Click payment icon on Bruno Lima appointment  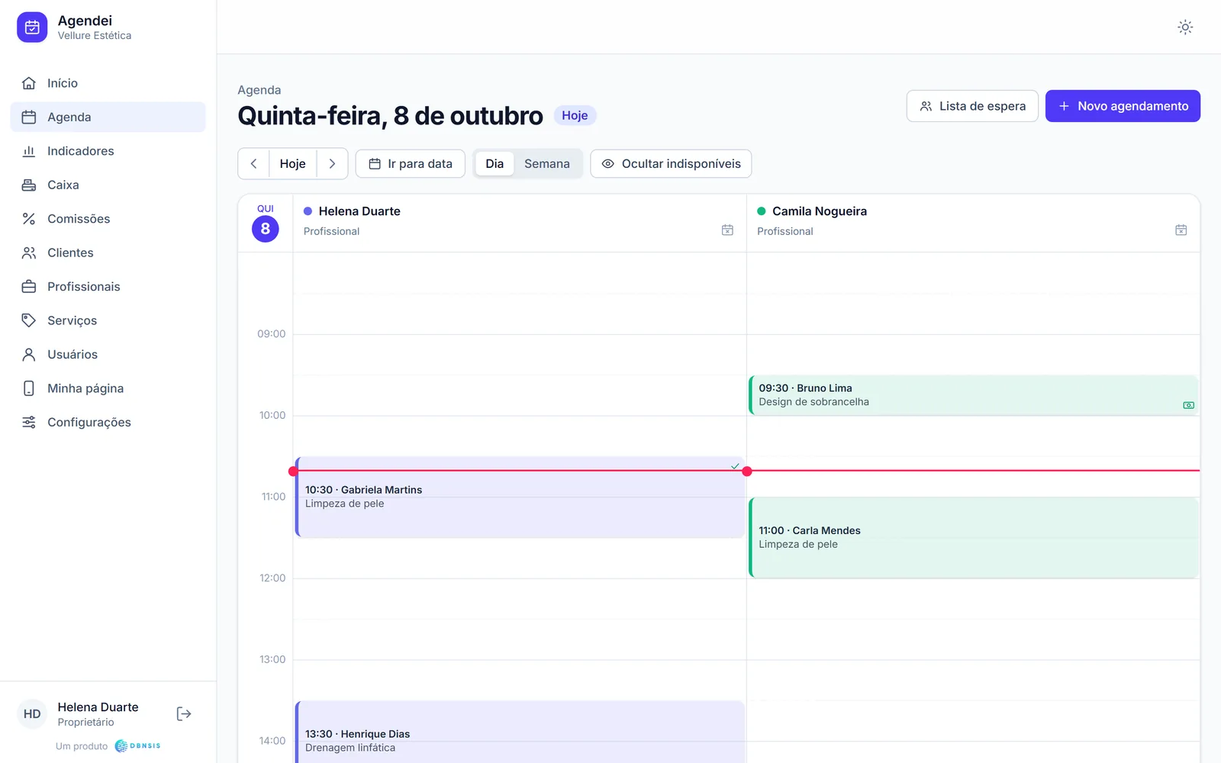point(1188,405)
